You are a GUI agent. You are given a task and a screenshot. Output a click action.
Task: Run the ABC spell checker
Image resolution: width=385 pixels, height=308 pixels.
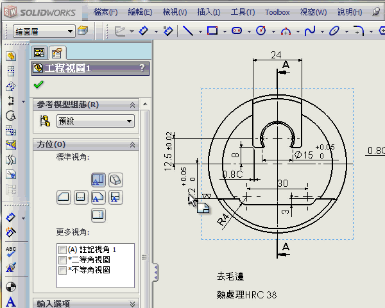point(11,252)
